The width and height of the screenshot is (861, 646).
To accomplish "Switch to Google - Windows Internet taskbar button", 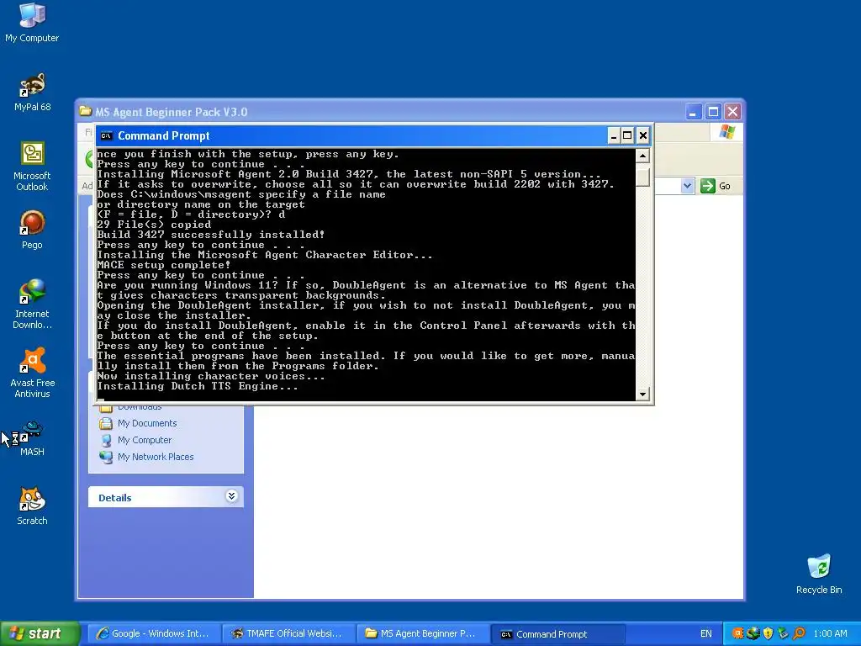I will (153, 634).
